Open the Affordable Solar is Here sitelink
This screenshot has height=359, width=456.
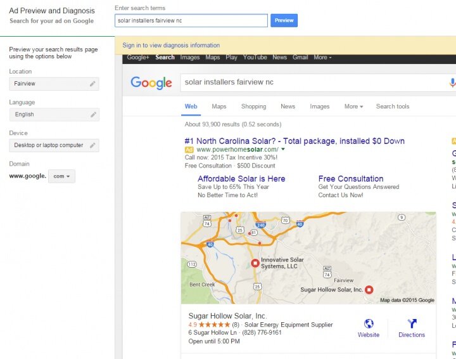pyautogui.click(x=241, y=179)
